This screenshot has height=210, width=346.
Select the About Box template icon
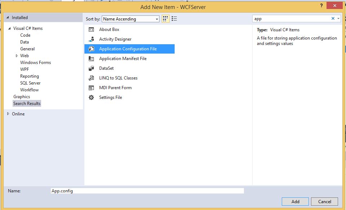point(91,29)
